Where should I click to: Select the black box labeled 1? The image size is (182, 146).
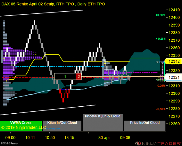coord(65,77)
